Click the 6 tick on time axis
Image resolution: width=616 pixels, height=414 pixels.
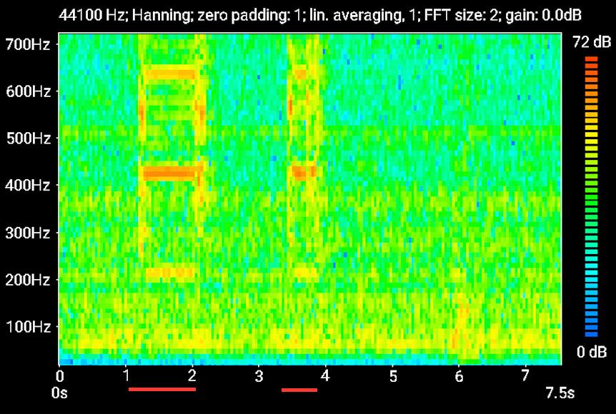(x=459, y=376)
